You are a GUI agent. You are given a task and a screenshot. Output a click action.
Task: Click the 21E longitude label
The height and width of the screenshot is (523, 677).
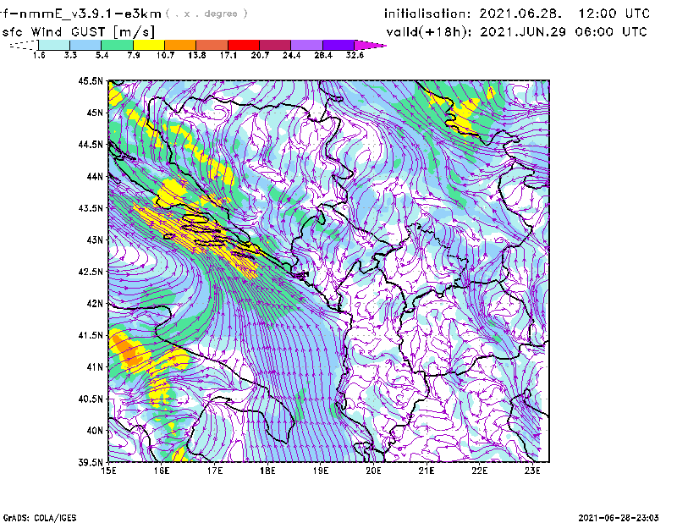click(427, 471)
